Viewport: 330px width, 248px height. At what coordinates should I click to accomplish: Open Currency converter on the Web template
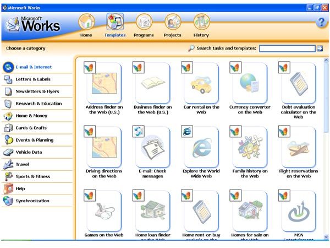pyautogui.click(x=250, y=83)
